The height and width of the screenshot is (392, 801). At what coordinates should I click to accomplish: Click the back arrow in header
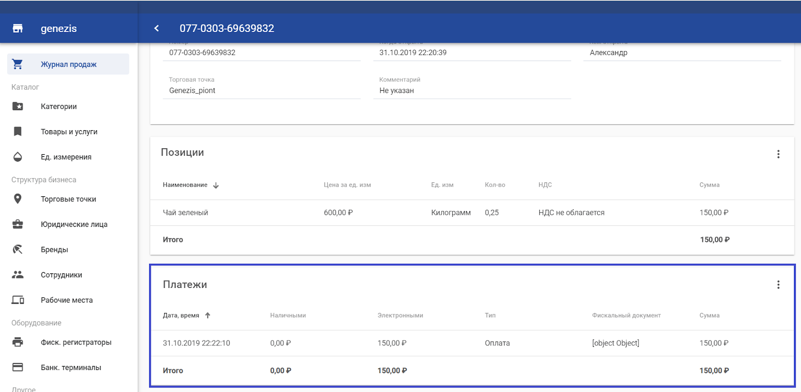click(157, 29)
